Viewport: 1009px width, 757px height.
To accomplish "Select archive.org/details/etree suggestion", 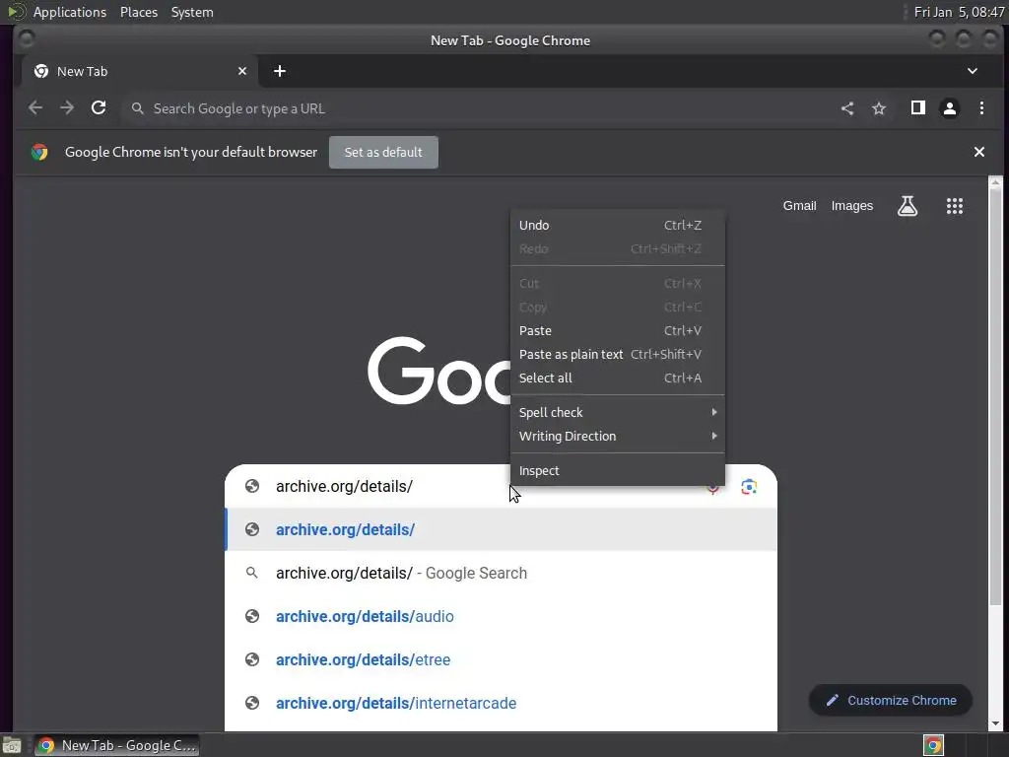I will click(501, 659).
